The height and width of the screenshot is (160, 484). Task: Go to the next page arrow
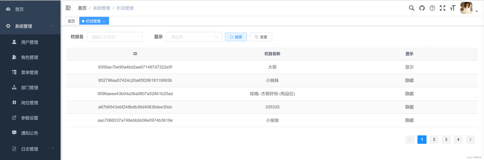[x=470, y=140]
